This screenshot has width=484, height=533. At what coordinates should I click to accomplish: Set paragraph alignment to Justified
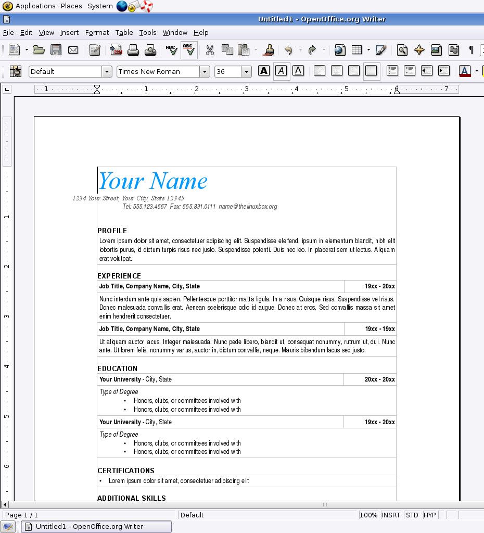click(x=371, y=71)
